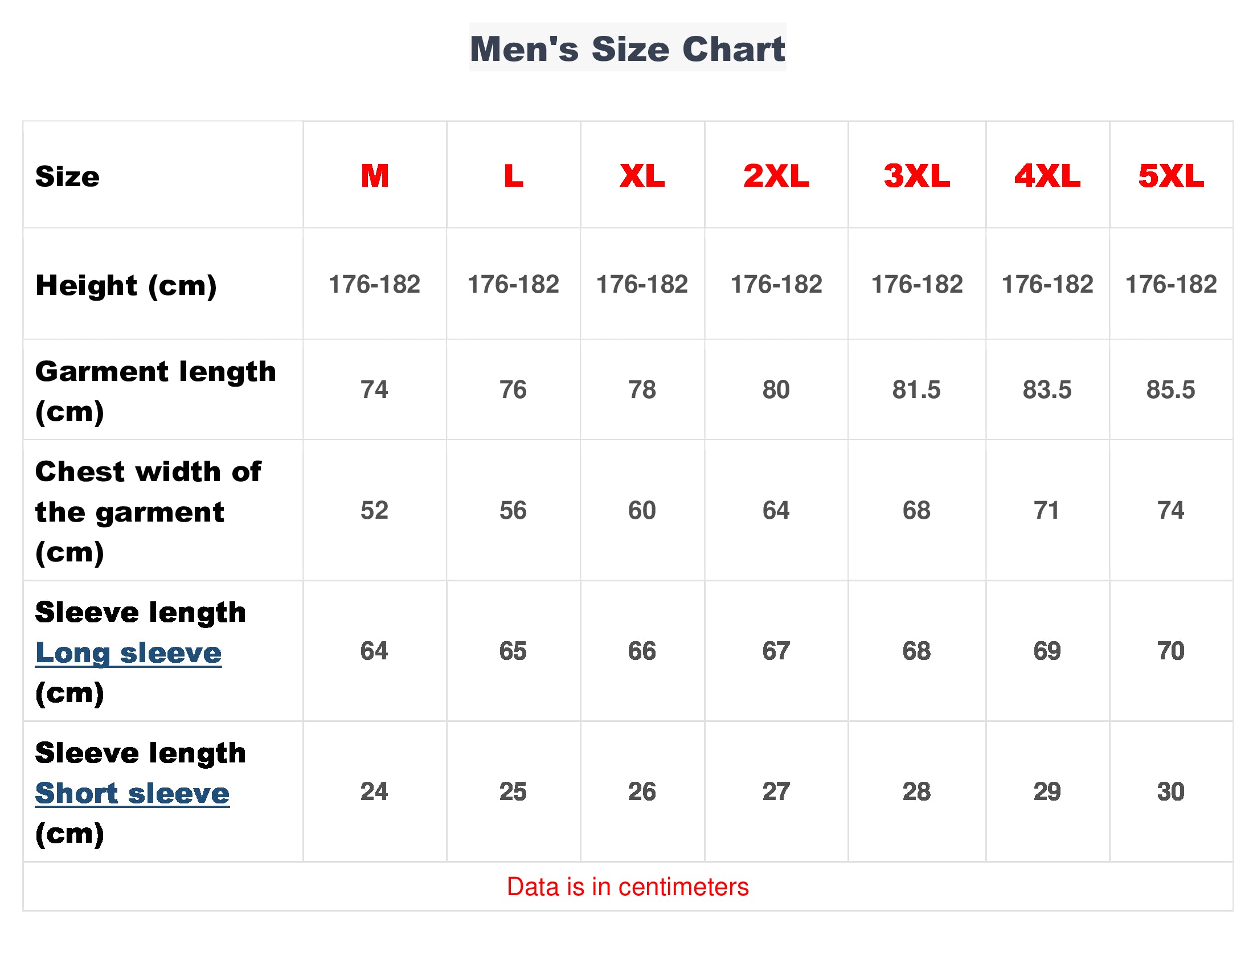The height and width of the screenshot is (968, 1253).
Task: Click the height cell under 4XL
Action: pos(1047,285)
